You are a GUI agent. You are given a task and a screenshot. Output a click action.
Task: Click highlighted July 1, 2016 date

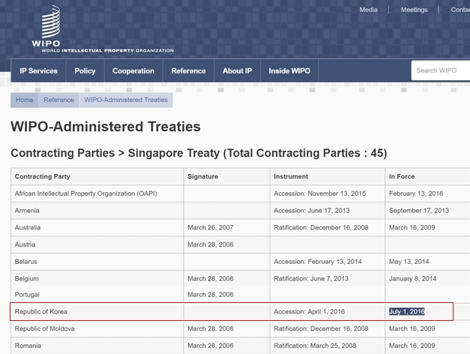pyautogui.click(x=407, y=312)
